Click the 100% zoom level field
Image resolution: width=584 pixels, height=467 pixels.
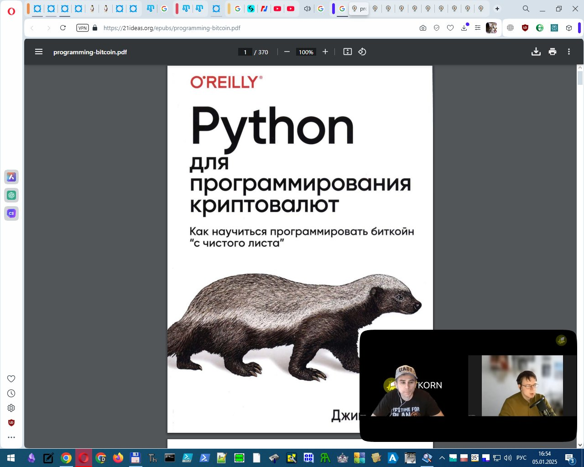coord(306,52)
